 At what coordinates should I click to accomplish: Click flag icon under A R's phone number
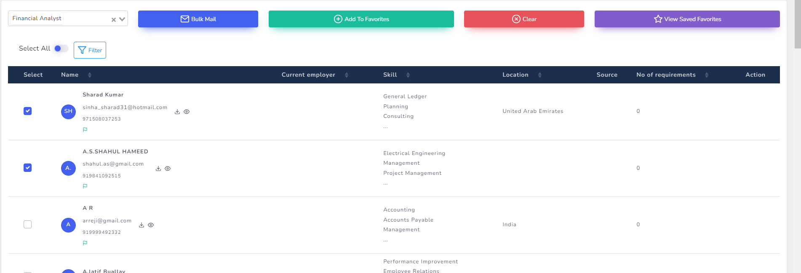(x=85, y=243)
